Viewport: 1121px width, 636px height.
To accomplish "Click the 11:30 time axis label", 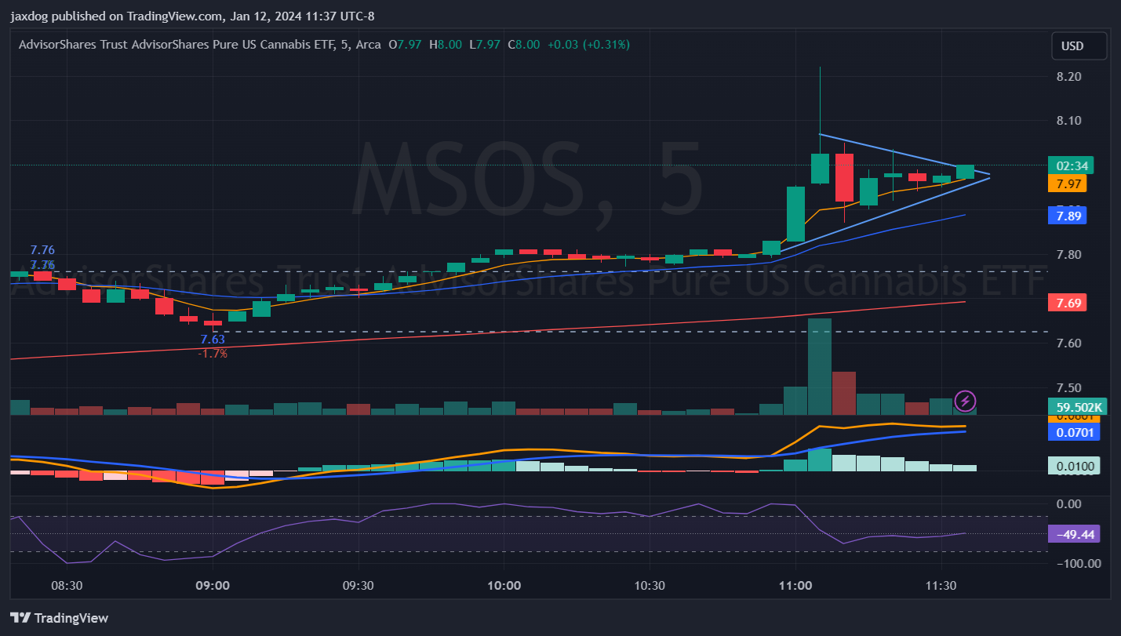I will 941,586.
